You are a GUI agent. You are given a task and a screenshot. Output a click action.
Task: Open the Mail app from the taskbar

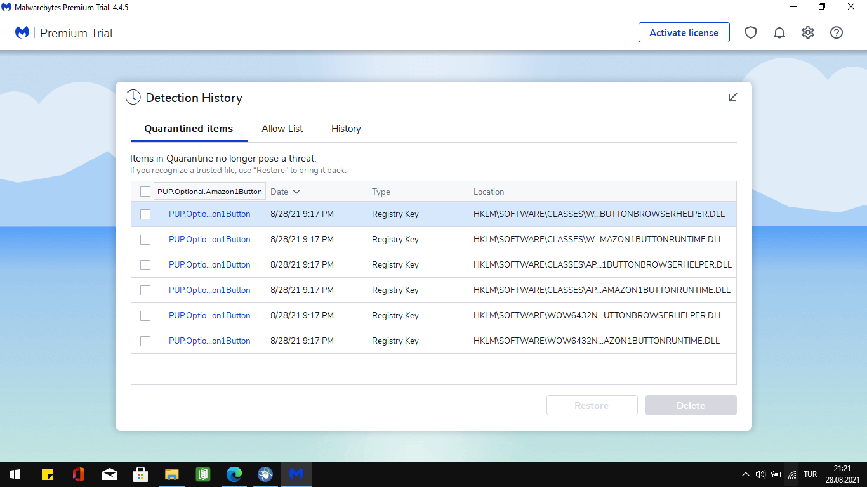click(110, 474)
